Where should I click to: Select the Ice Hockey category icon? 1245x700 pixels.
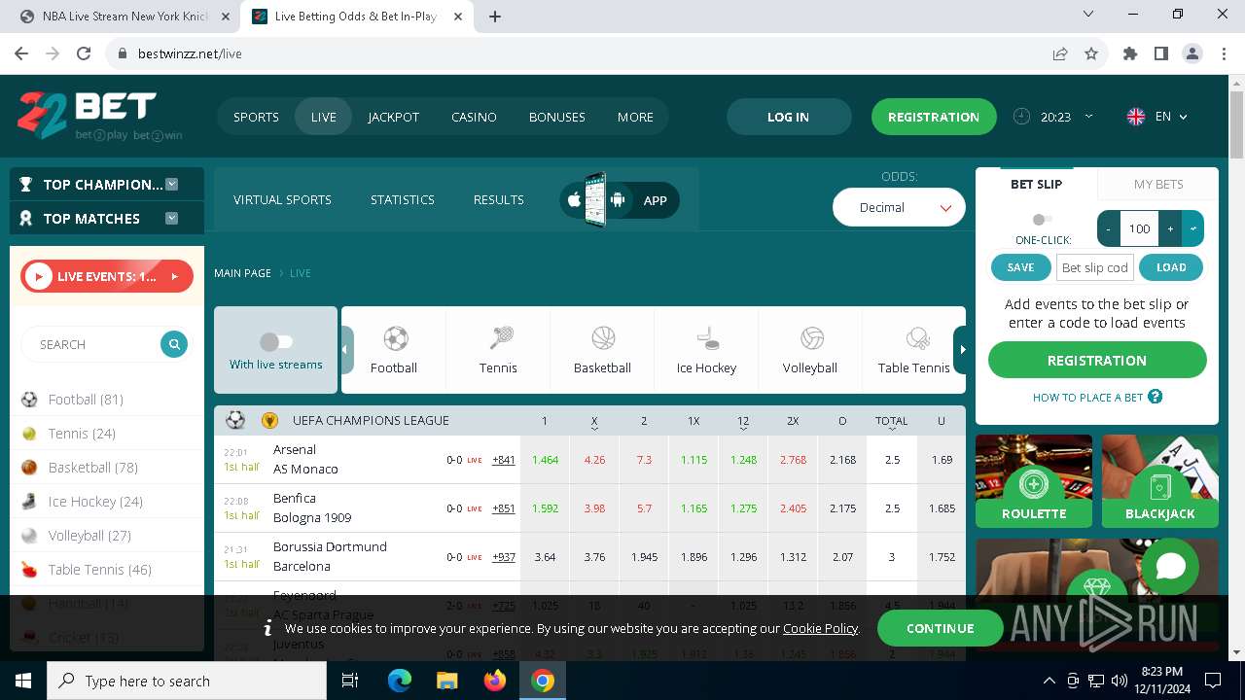click(707, 338)
